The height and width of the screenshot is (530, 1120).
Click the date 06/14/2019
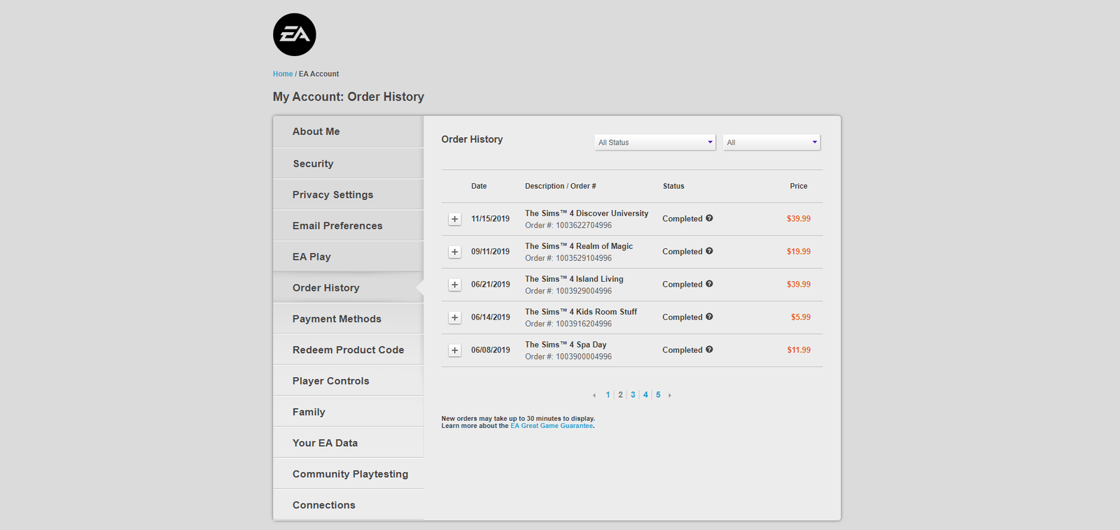click(x=491, y=317)
